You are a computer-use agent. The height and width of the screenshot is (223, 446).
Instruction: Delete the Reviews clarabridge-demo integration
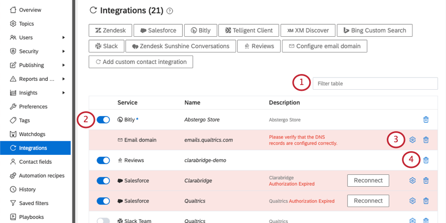(x=426, y=160)
